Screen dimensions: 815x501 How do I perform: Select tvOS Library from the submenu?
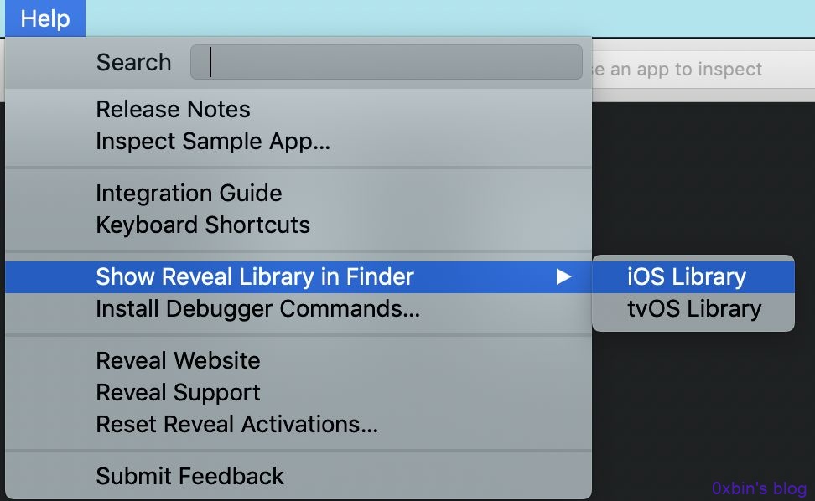tap(693, 309)
